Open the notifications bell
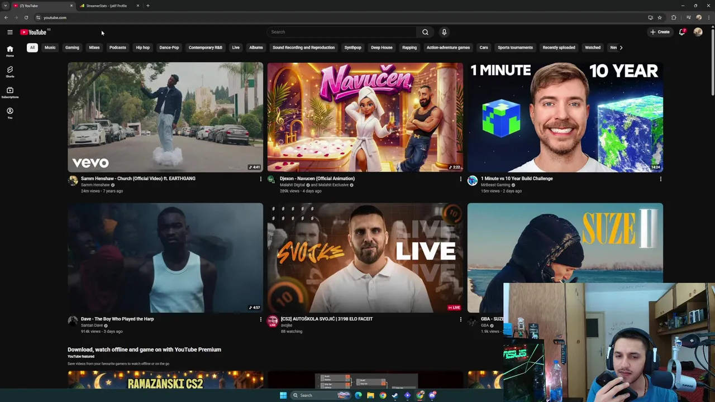This screenshot has width=715, height=402. click(682, 32)
